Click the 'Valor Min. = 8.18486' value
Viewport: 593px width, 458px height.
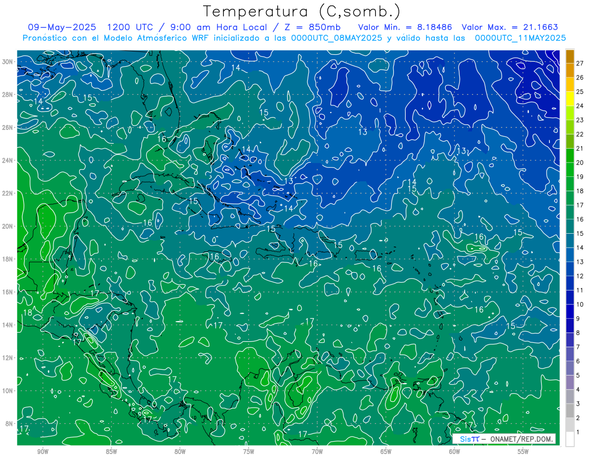tap(406, 27)
